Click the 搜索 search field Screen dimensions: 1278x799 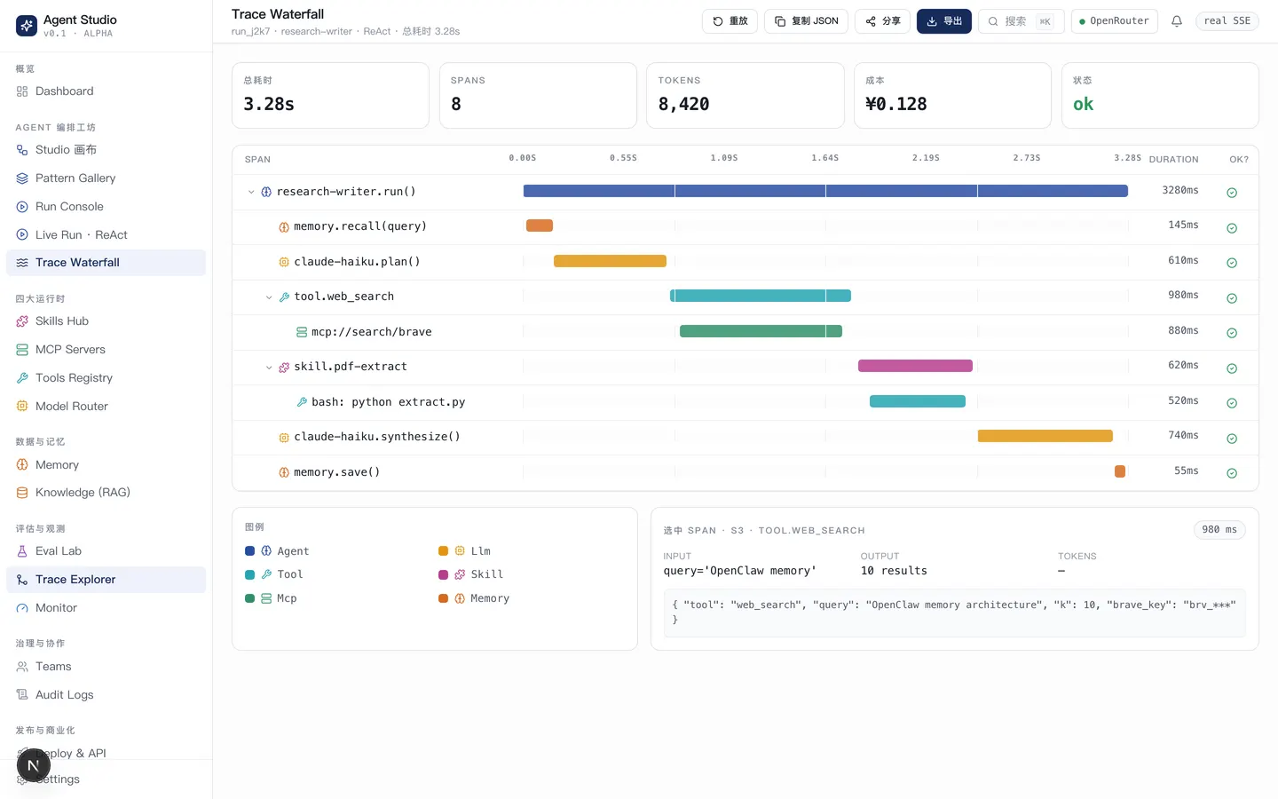click(x=1021, y=21)
